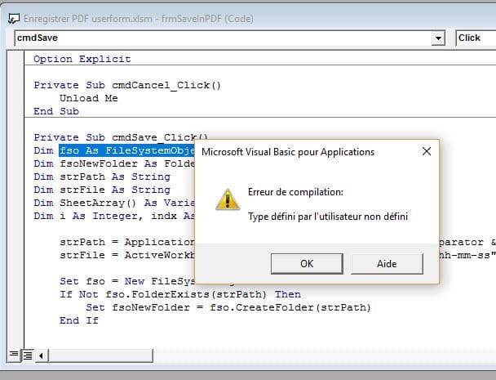
Task: Click the Aide help button
Action: click(x=386, y=264)
